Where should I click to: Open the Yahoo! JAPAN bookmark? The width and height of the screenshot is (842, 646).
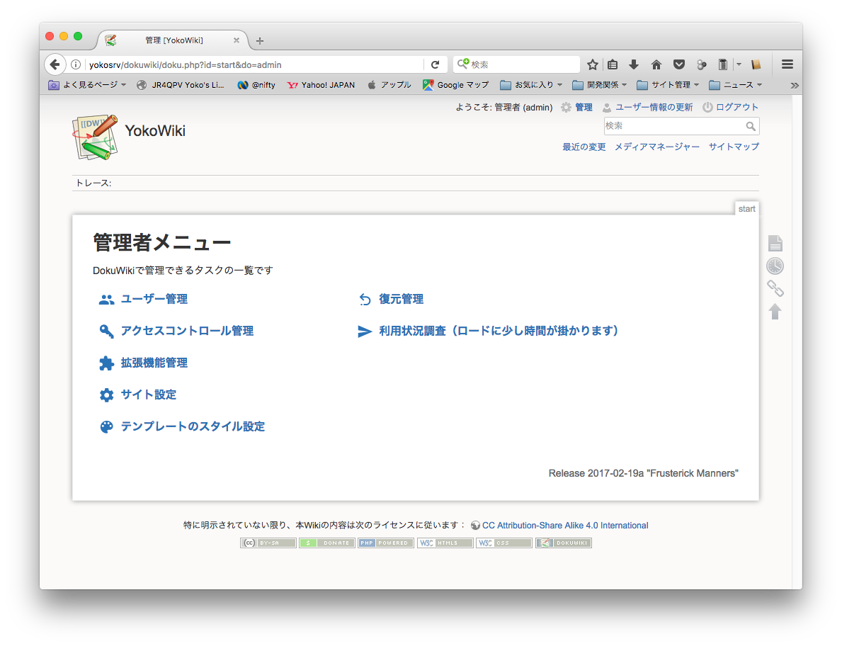[x=321, y=85]
